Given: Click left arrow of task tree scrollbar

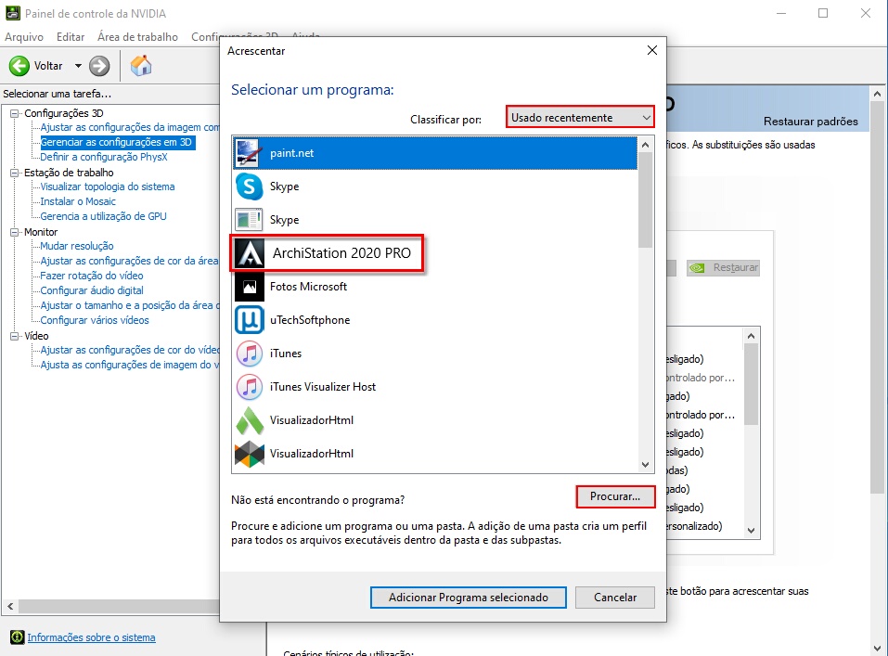Looking at the screenshot, I should click(10, 606).
